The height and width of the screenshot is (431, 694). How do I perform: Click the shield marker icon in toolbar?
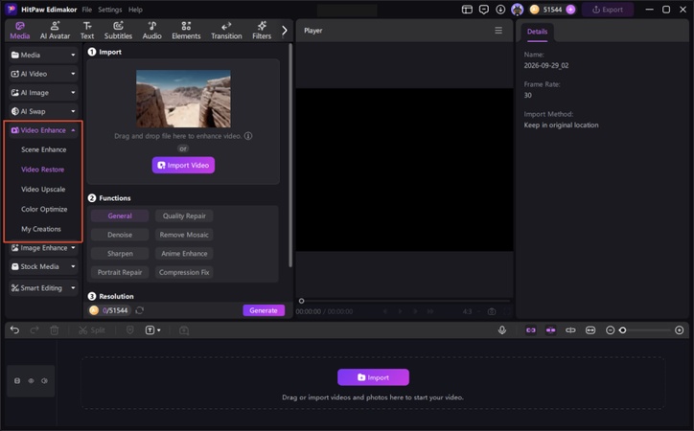click(129, 330)
